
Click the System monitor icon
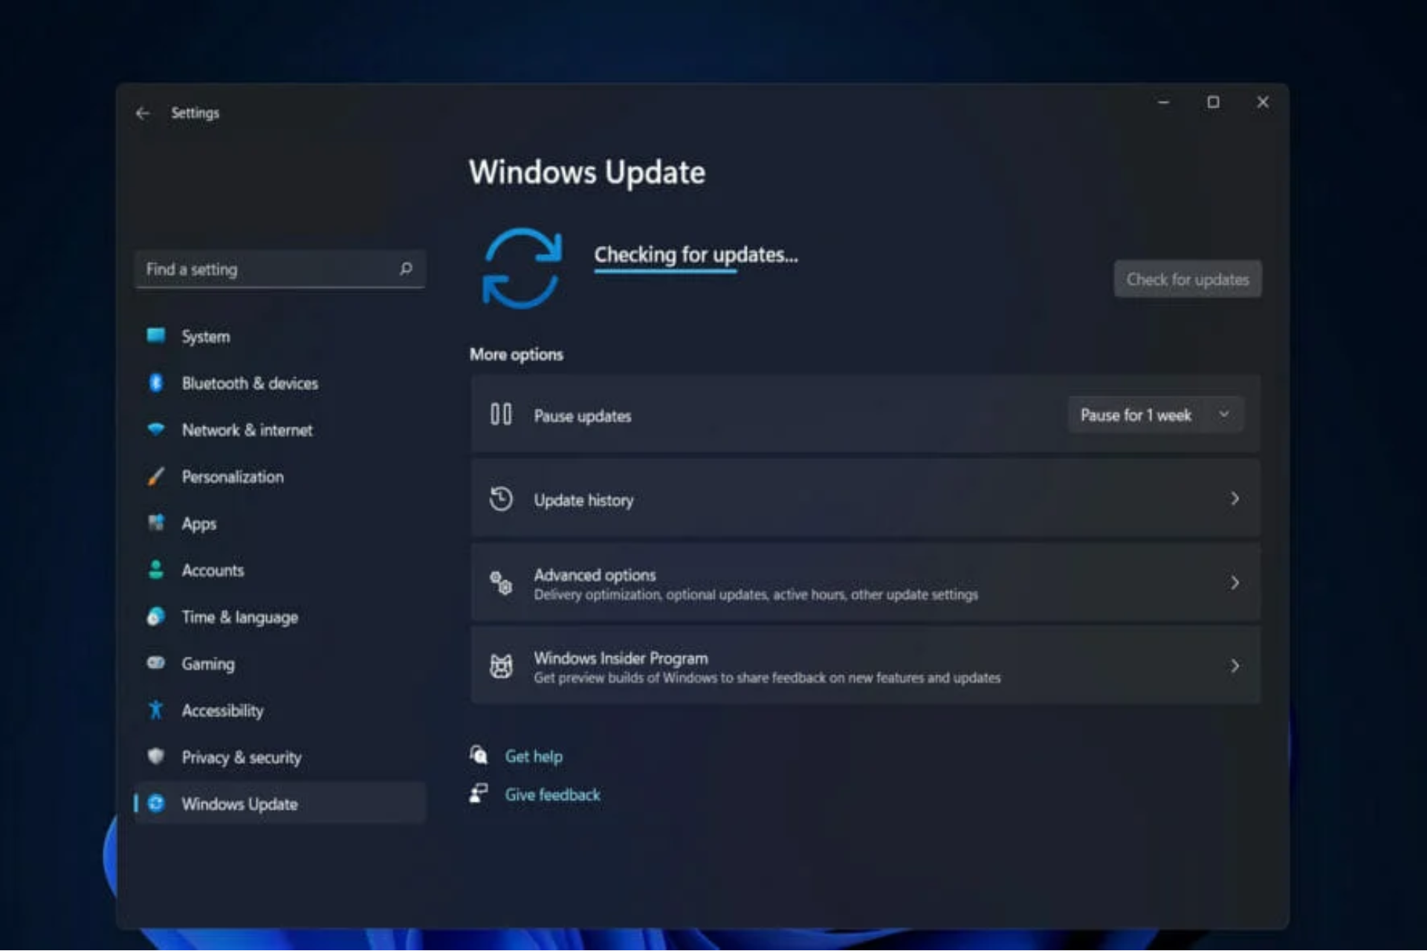click(156, 336)
